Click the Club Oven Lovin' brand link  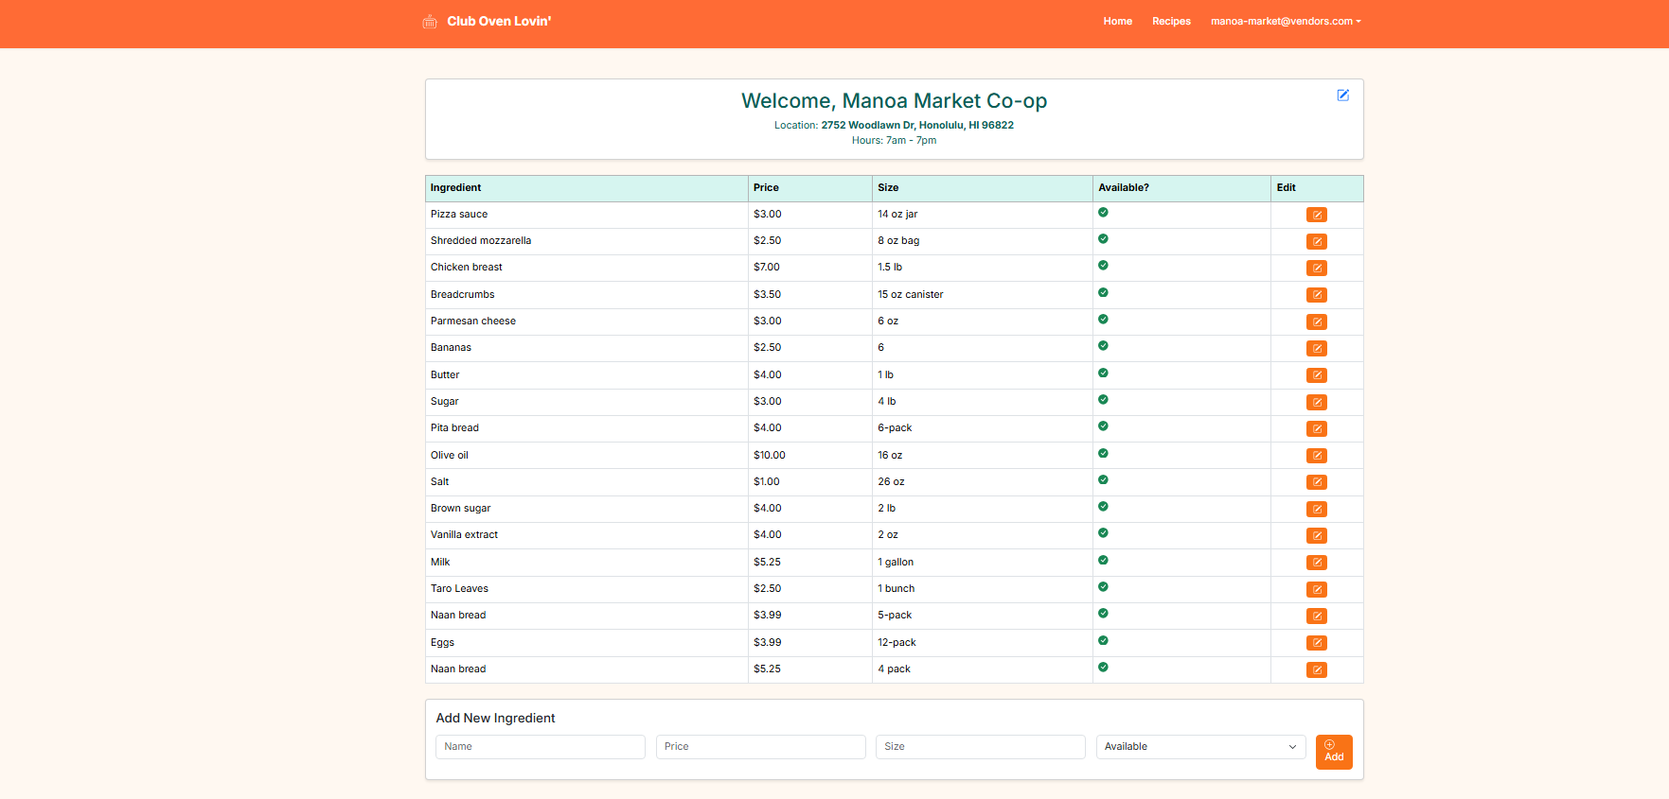pyautogui.click(x=499, y=22)
